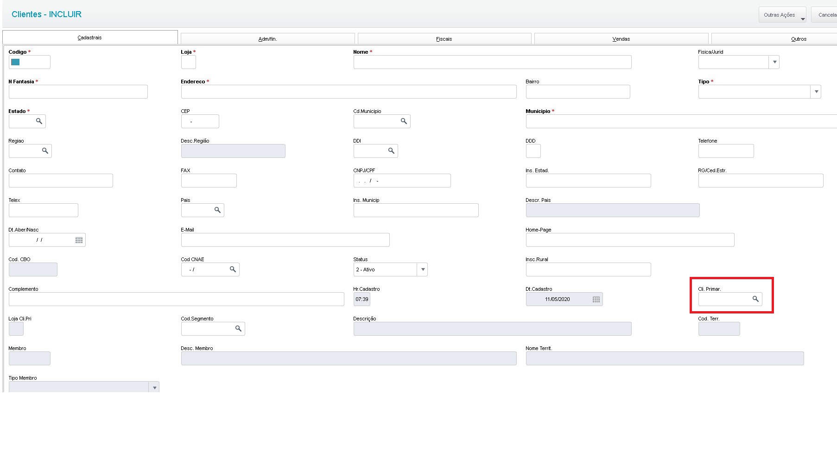Click the Endereco input field
837x476 pixels.
349,92
